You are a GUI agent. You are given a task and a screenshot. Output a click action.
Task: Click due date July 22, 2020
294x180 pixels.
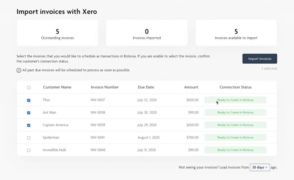pos(147,100)
